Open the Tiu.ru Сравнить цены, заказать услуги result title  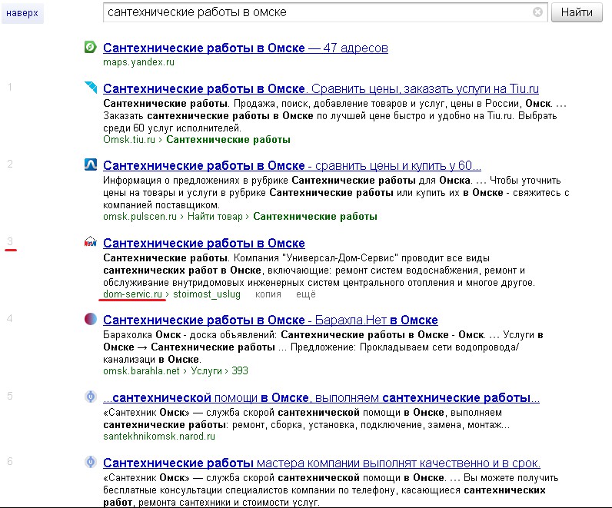321,88
